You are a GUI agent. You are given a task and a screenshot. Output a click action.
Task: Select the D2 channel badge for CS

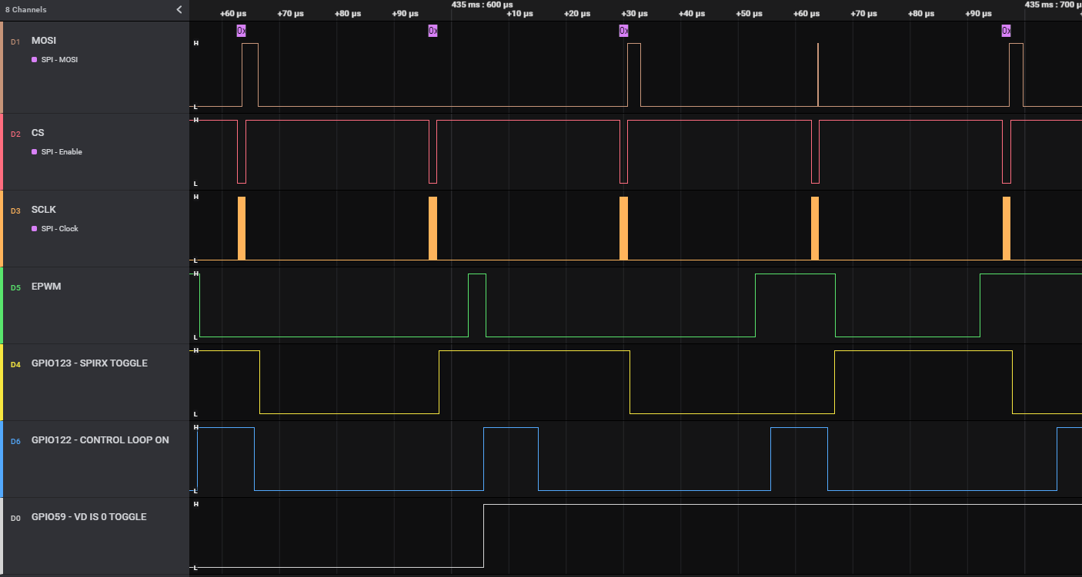(x=15, y=134)
